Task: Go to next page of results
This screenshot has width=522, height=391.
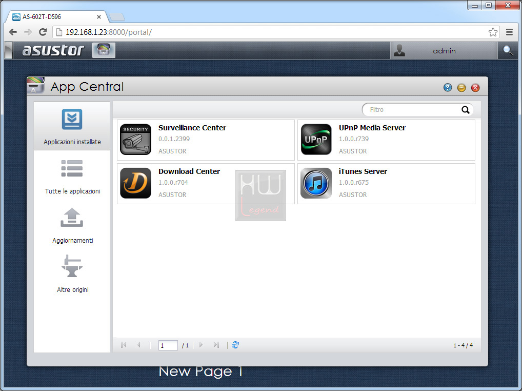Action: coord(200,345)
